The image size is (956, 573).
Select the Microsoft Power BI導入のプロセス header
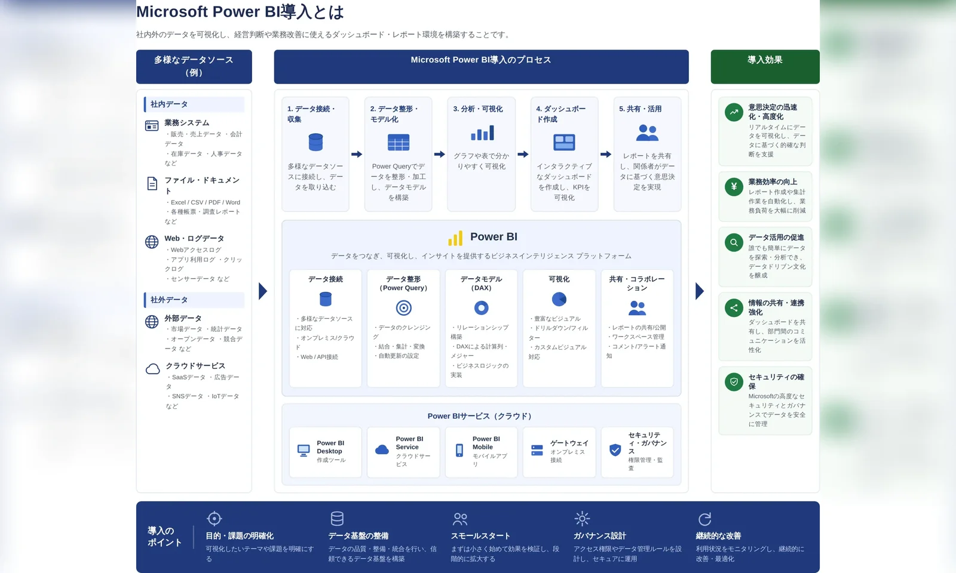pyautogui.click(x=481, y=66)
